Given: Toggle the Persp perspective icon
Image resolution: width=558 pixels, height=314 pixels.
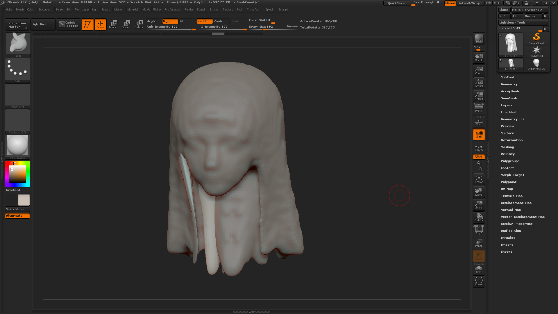Looking at the screenshot, I should (x=479, y=108).
